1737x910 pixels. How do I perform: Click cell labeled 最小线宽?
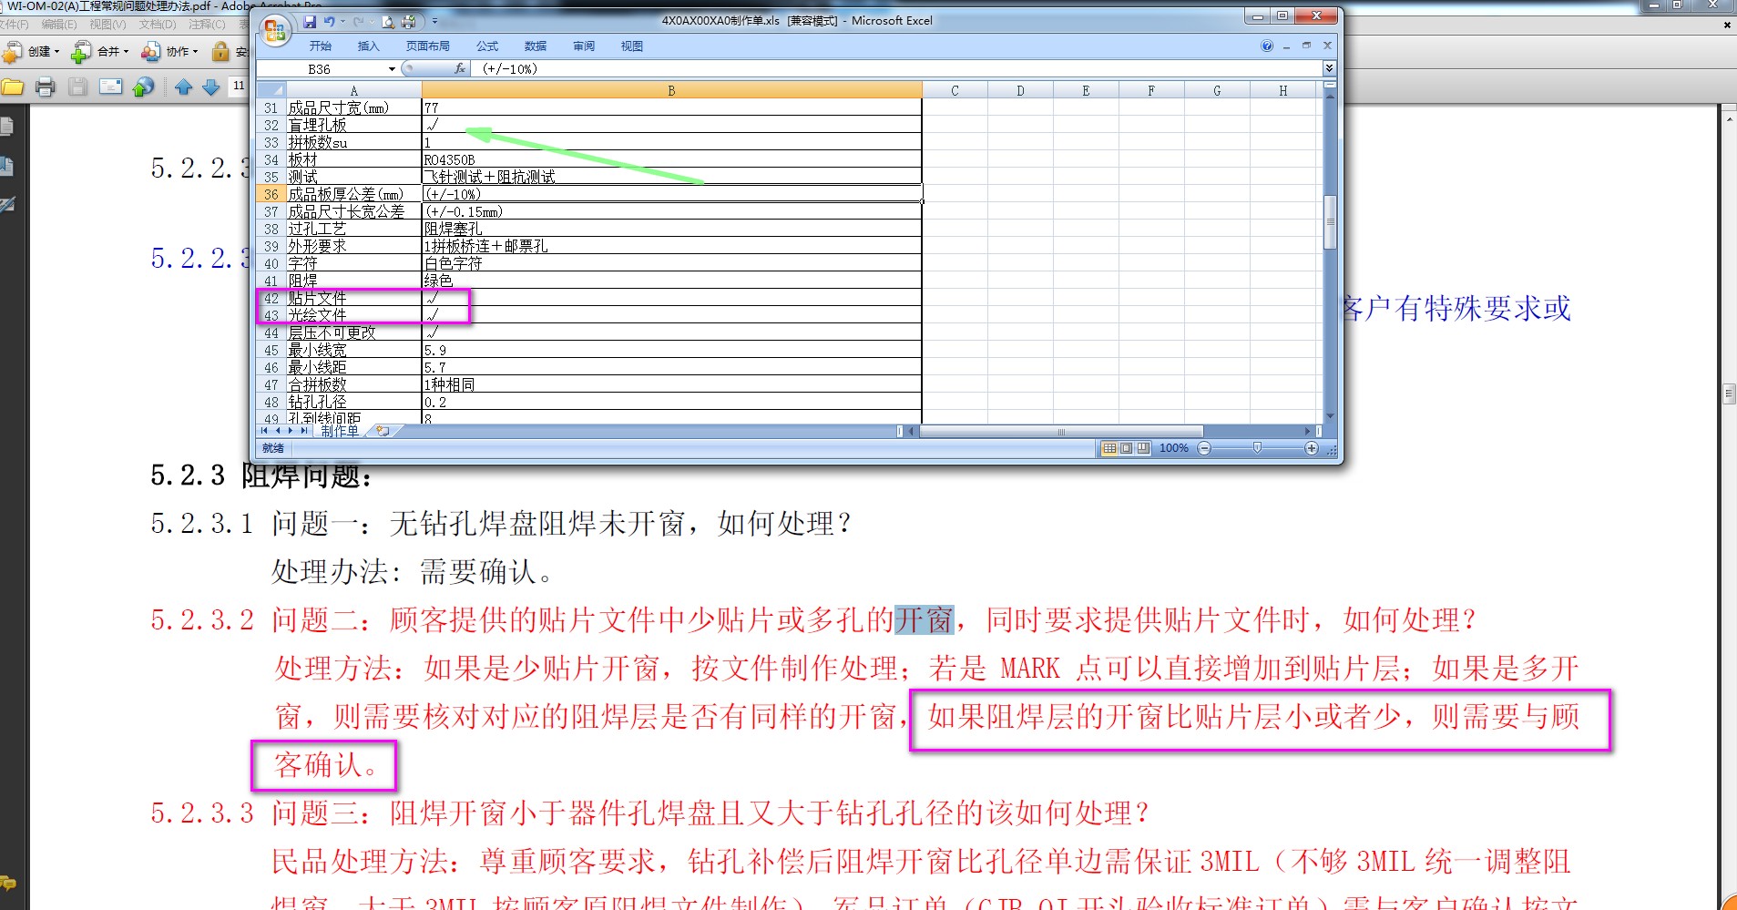tap(353, 350)
